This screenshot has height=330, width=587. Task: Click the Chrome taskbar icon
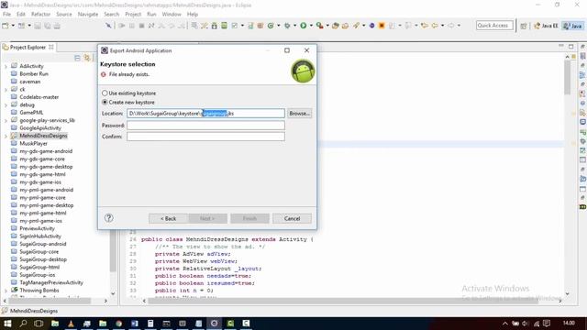tap(118, 324)
